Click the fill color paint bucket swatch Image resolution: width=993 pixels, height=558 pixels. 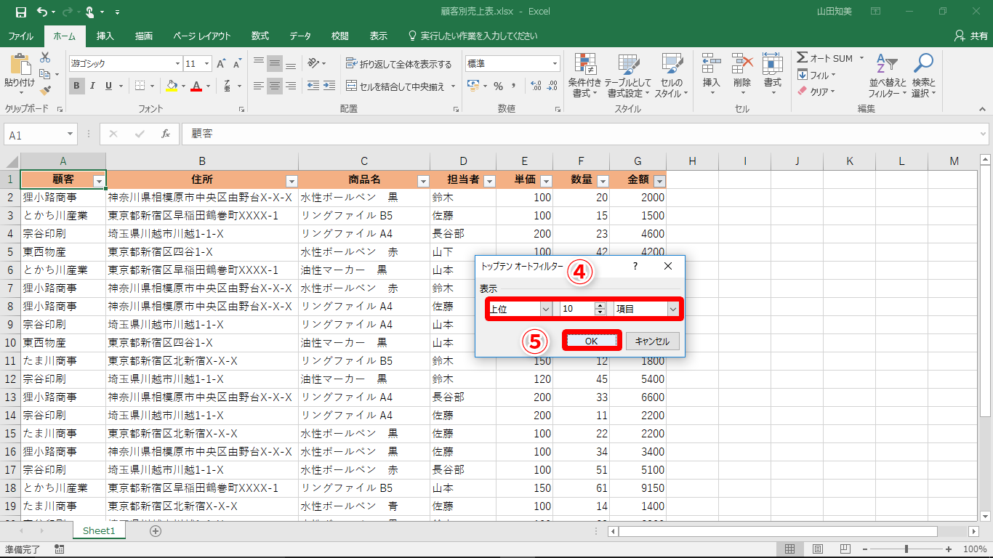pos(171,86)
